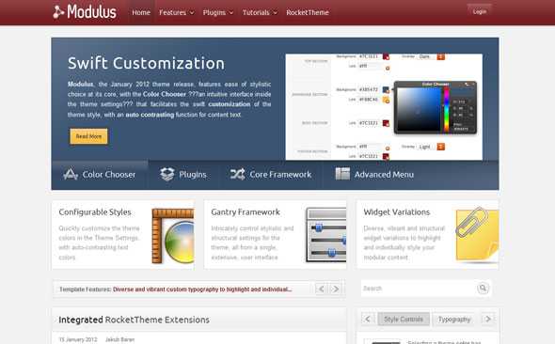Click the Core Framework shuffle icon

pyautogui.click(x=237, y=174)
